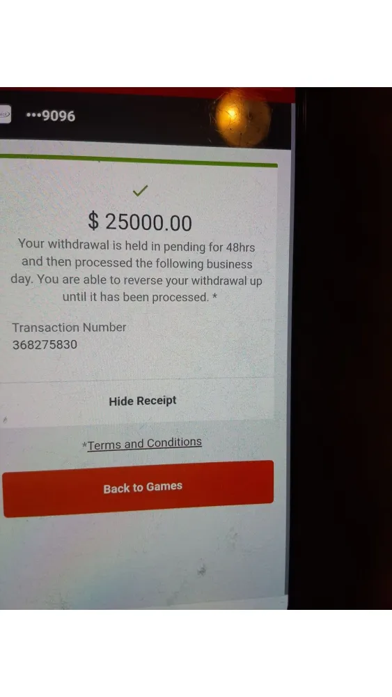The height and width of the screenshot is (697, 392).
Task: Click the 'reverse your withdrawal' message line
Action: point(136,280)
